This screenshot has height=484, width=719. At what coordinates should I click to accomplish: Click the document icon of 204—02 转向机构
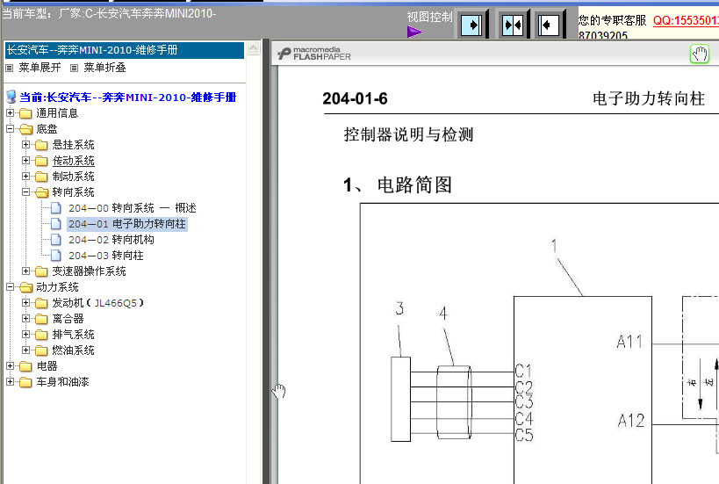56,240
